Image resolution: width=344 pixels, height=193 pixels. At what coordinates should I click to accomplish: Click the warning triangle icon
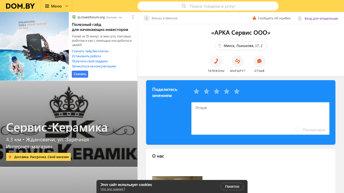click(254, 18)
